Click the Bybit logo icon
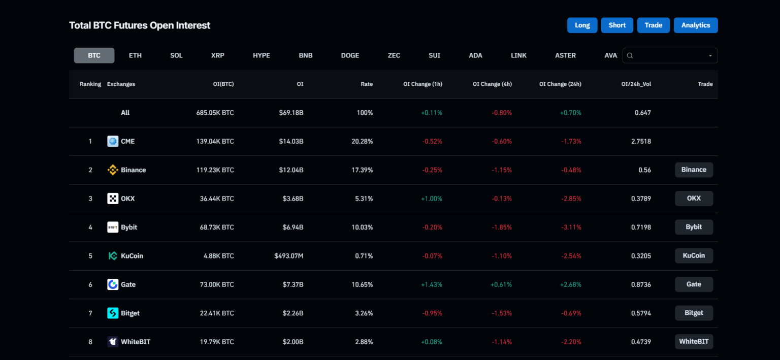The height and width of the screenshot is (360, 780). pyautogui.click(x=113, y=227)
